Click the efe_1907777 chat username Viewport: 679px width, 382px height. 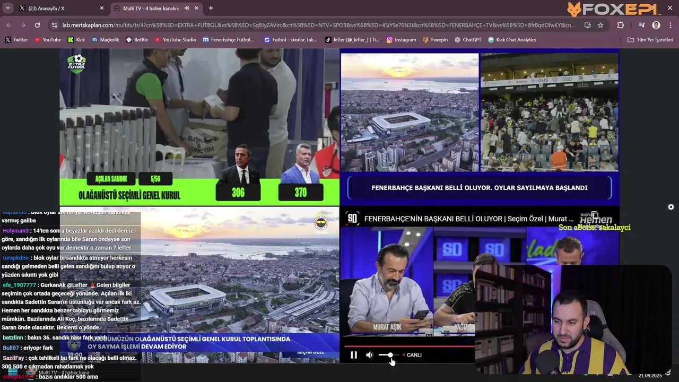pos(19,285)
